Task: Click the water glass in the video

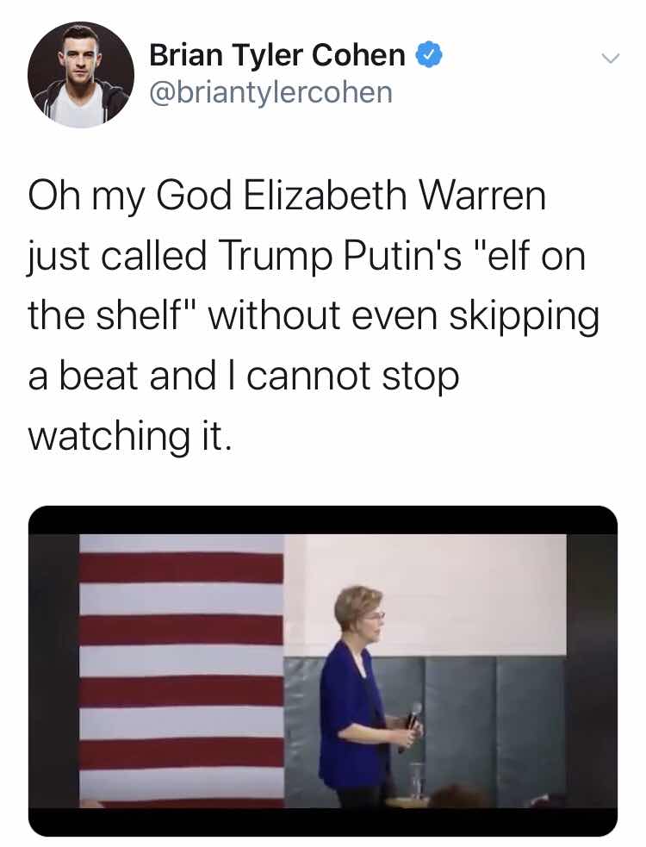Action: pyautogui.click(x=416, y=782)
